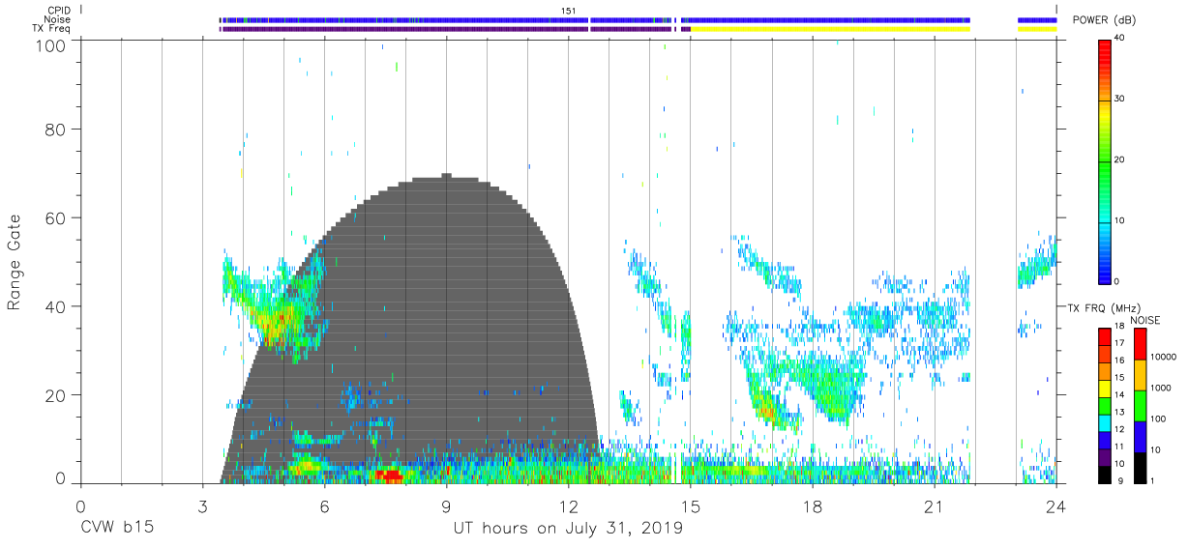Screen dimensions: 1188x548
Task: Click the cyan swatch in TX FRQ legend
Action: [1105, 421]
